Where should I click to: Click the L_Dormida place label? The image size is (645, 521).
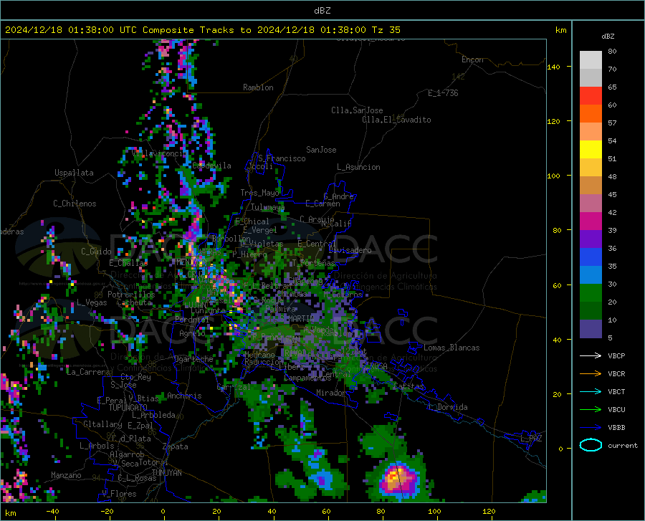click(447, 407)
